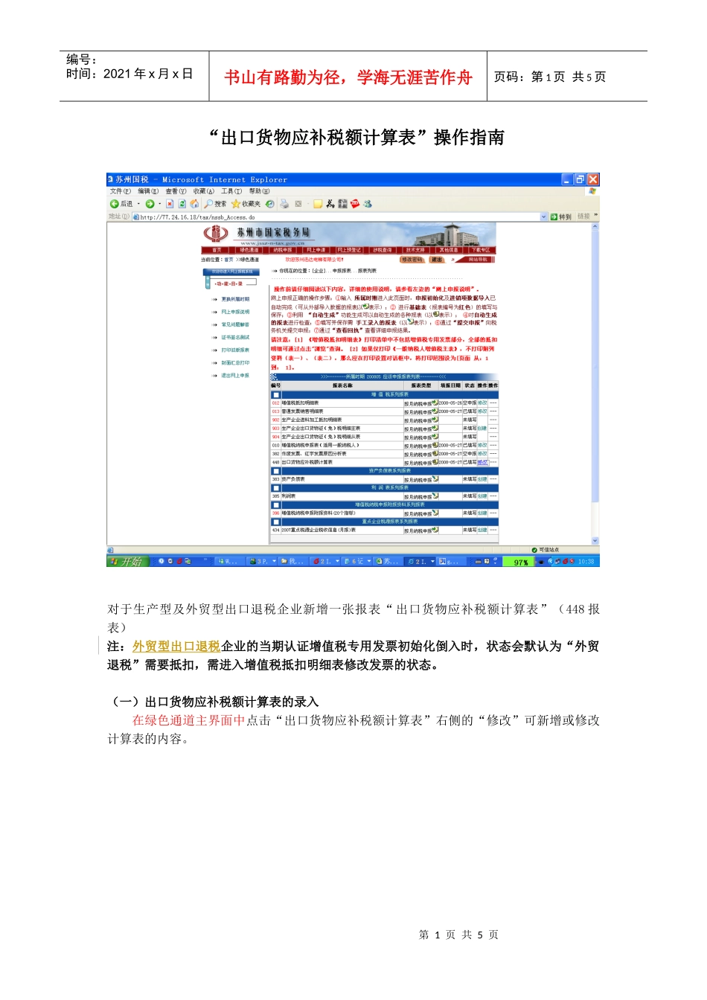Tick the 利润表系列报表 group checkbox
The width and height of the screenshot is (707, 1000).
point(275,488)
